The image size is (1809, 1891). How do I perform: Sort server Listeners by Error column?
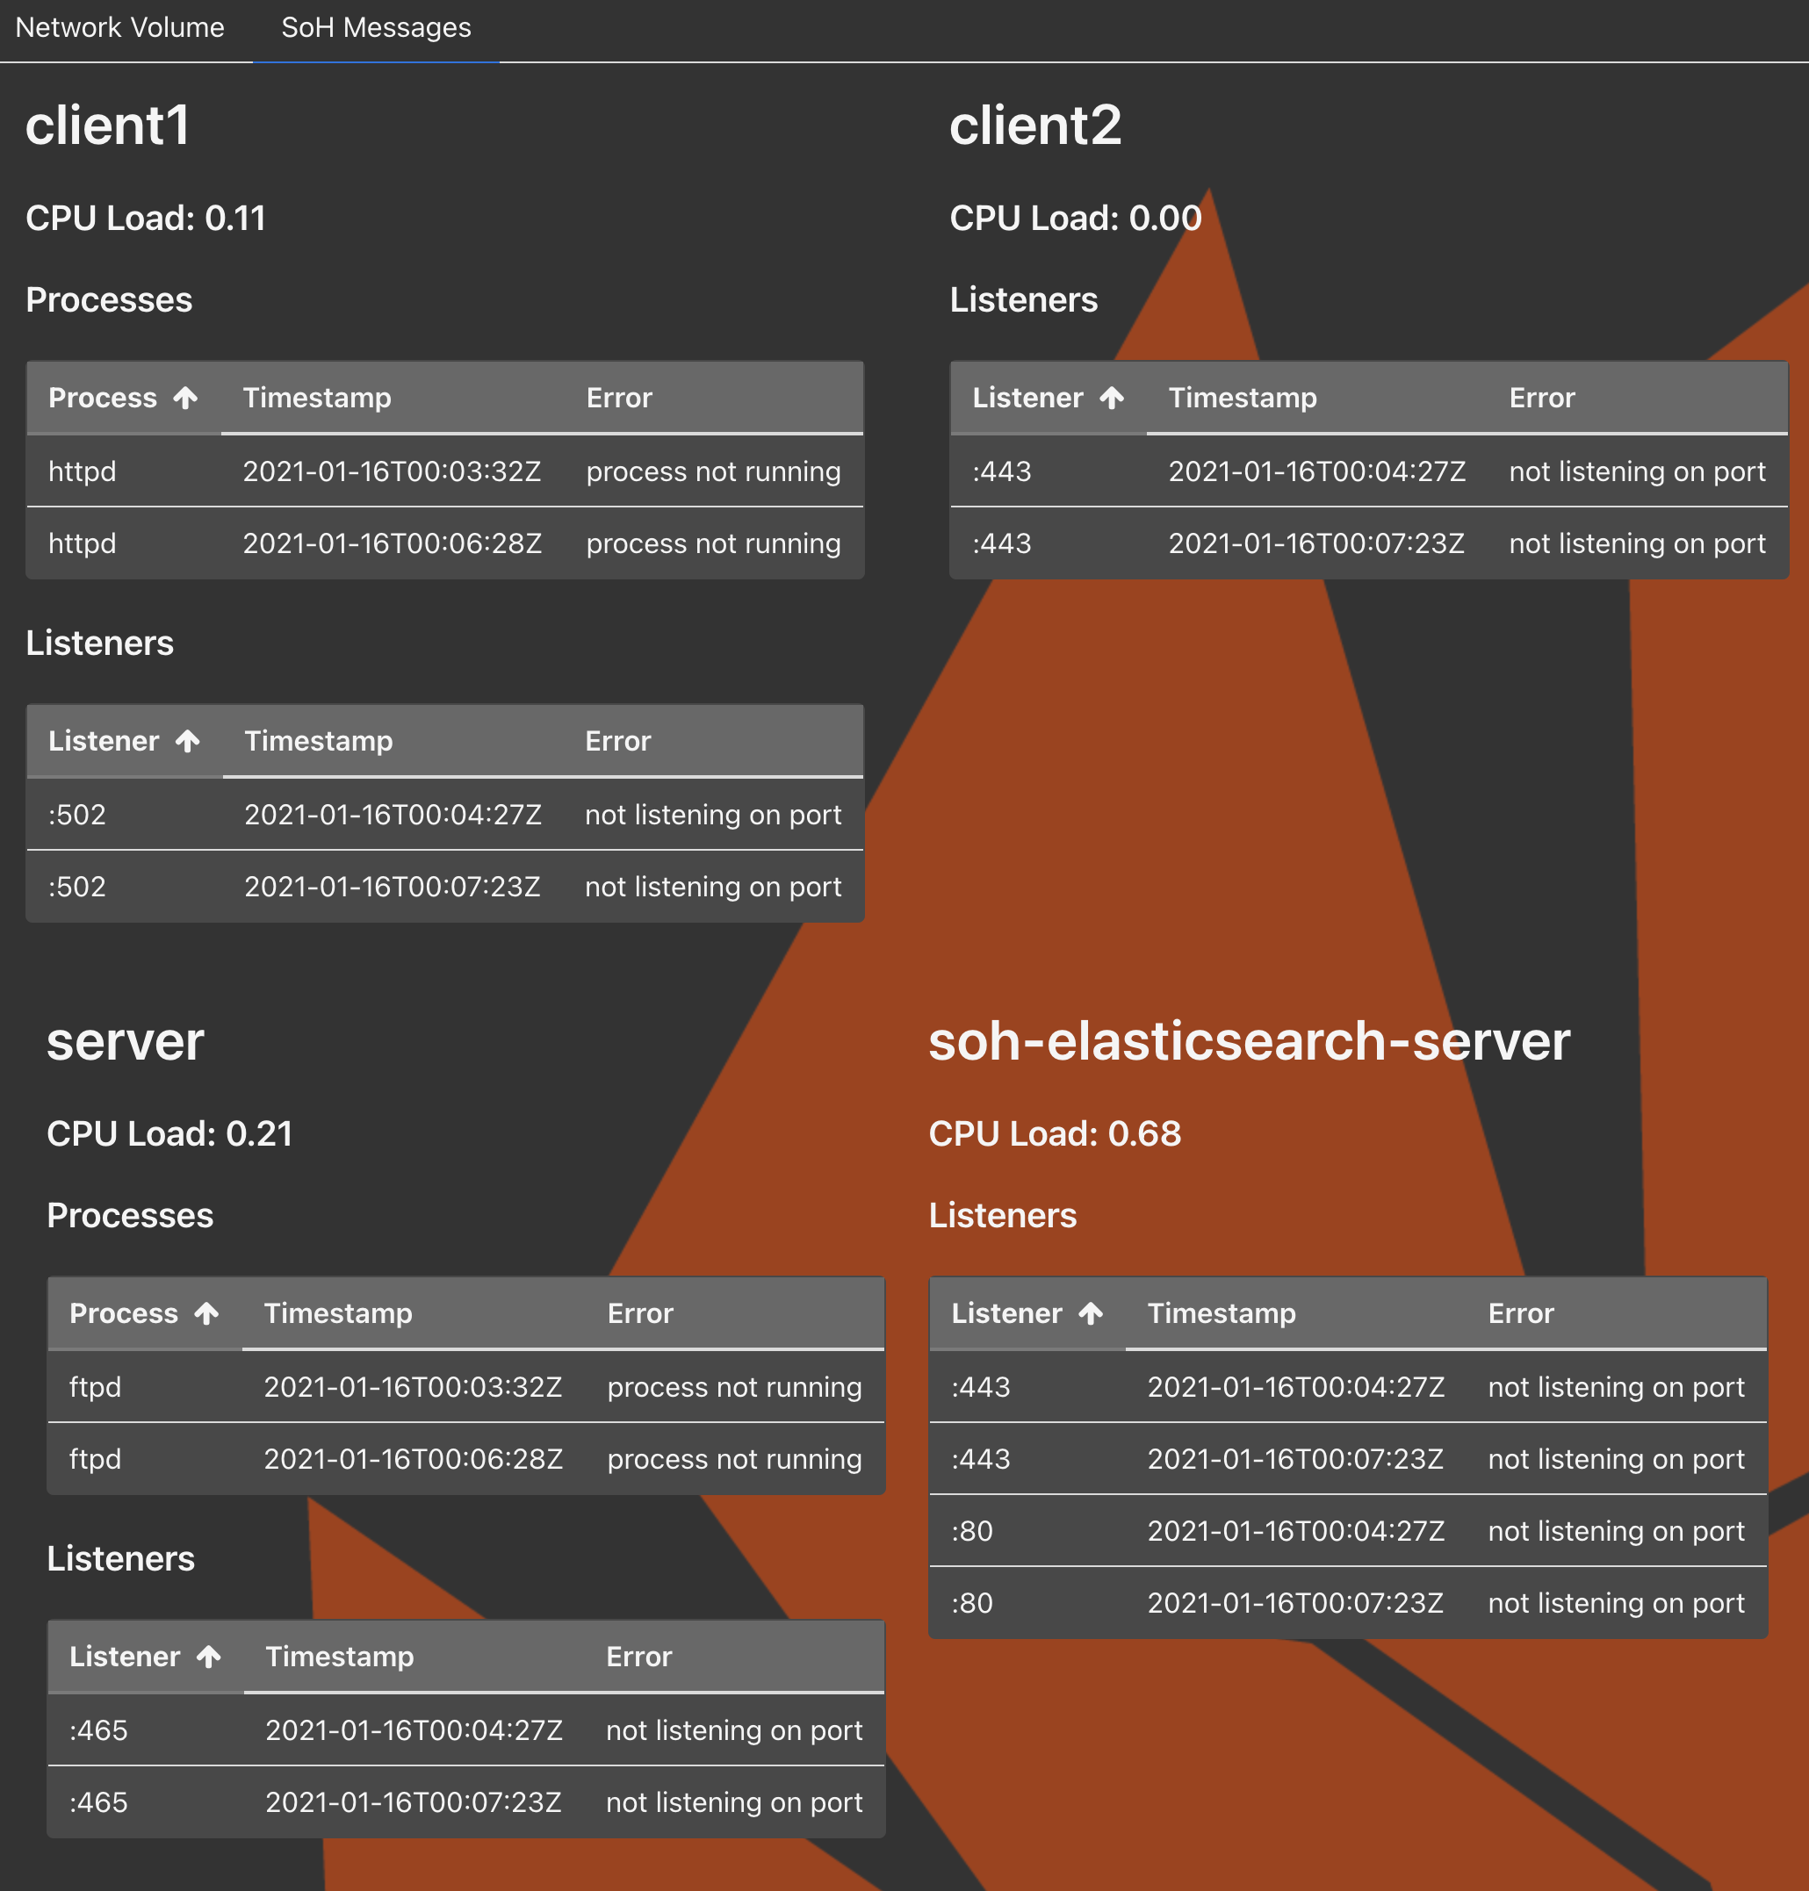click(638, 1657)
